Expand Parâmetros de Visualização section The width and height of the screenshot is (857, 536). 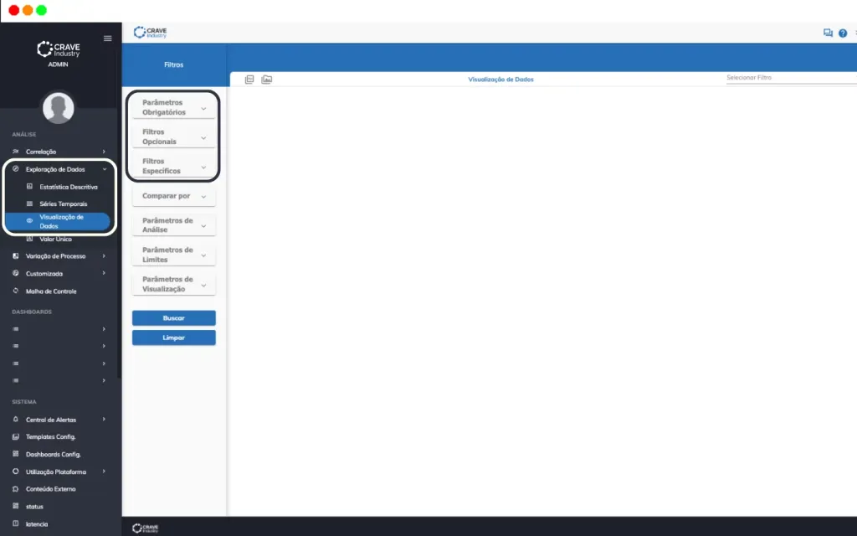tap(174, 284)
